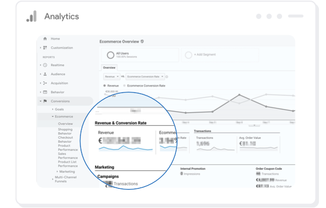Click the Ecommerce Overview page title
Image resolution: width=326 pixels, height=208 pixels.
119,41
